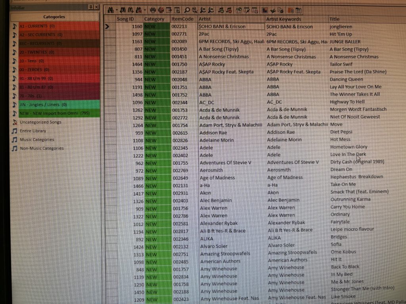The width and height of the screenshot is (406, 304).
Task: Click the gray printer icon
Action: pos(153,10)
